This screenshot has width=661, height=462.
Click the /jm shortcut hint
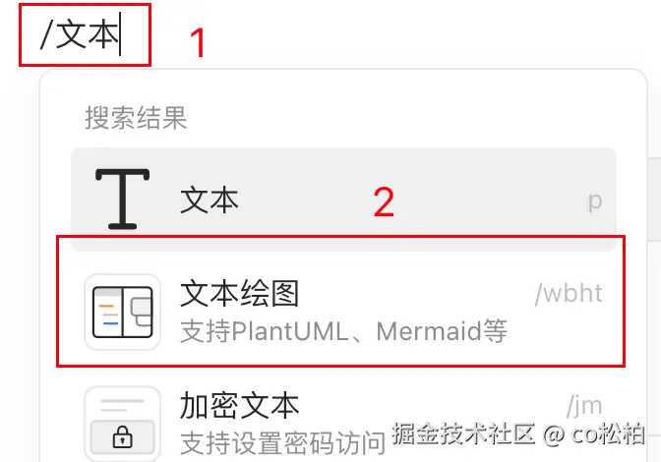(584, 406)
